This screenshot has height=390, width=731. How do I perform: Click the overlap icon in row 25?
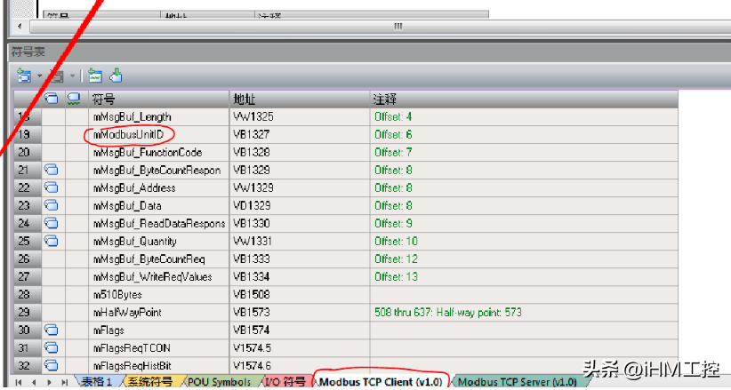coord(52,241)
